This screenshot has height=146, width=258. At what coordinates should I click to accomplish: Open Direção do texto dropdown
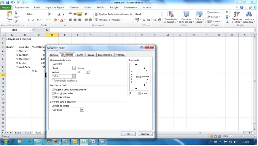(x=82, y=109)
